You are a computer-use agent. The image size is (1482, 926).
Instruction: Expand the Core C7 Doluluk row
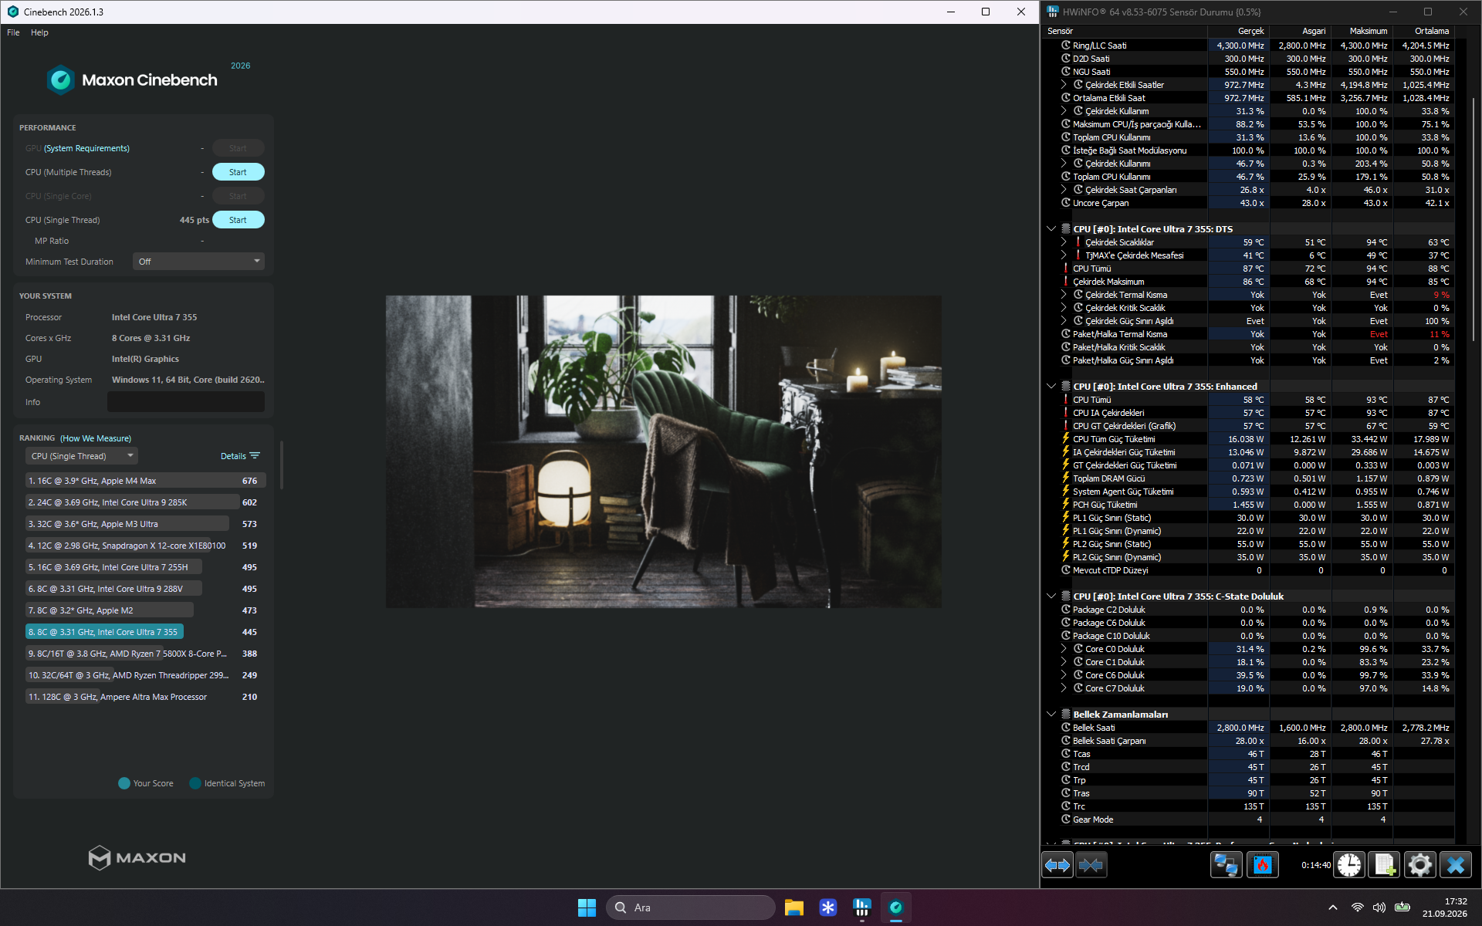tap(1064, 688)
